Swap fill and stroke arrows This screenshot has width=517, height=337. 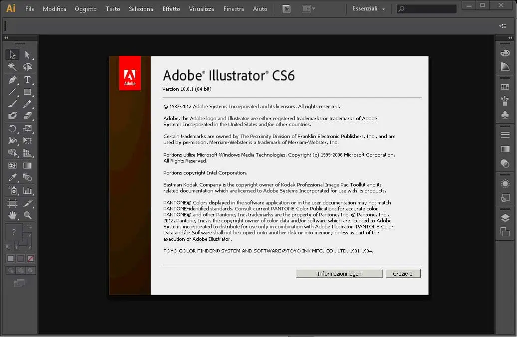[29, 227]
